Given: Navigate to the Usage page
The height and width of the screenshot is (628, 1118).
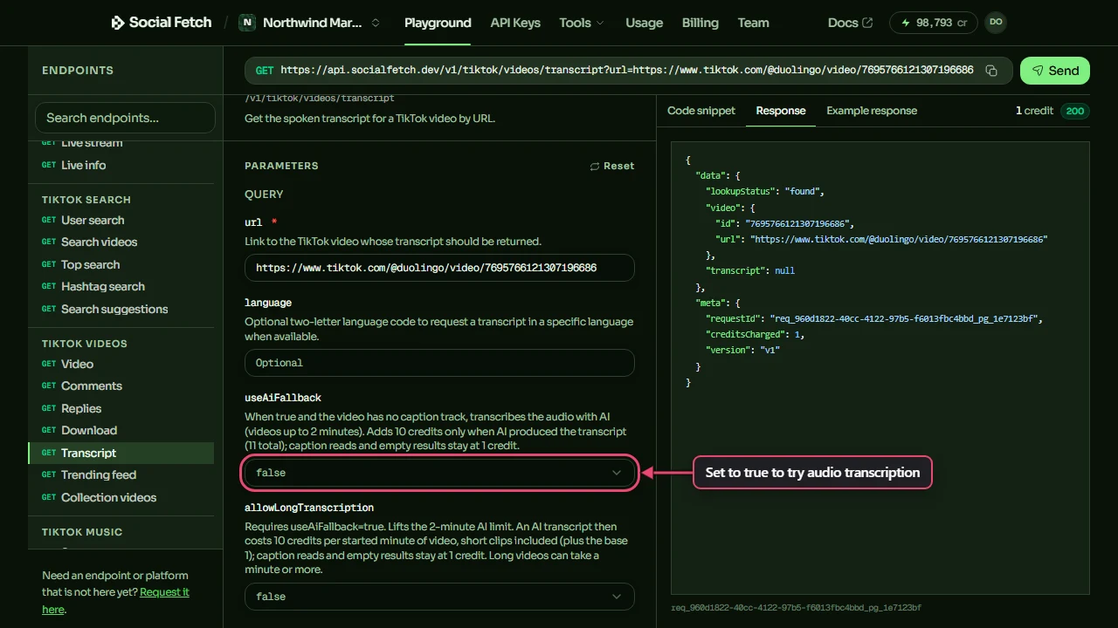Looking at the screenshot, I should pyautogui.click(x=644, y=23).
